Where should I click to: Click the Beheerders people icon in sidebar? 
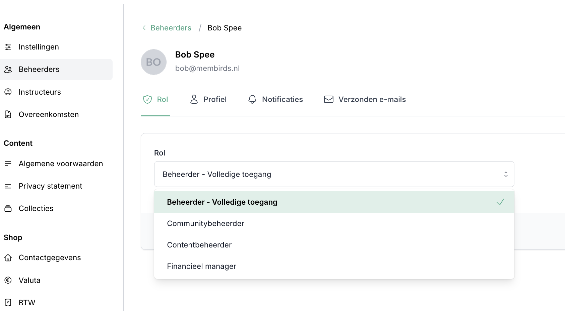click(8, 70)
